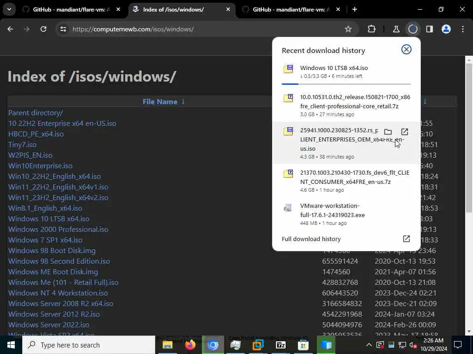Screen dimensions: 473x354
Task: Download Win10Enterprise.iso
Action: (x=40, y=166)
